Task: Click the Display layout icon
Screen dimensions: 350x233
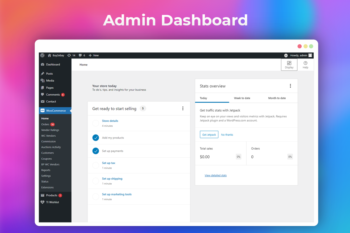Action: (x=289, y=63)
